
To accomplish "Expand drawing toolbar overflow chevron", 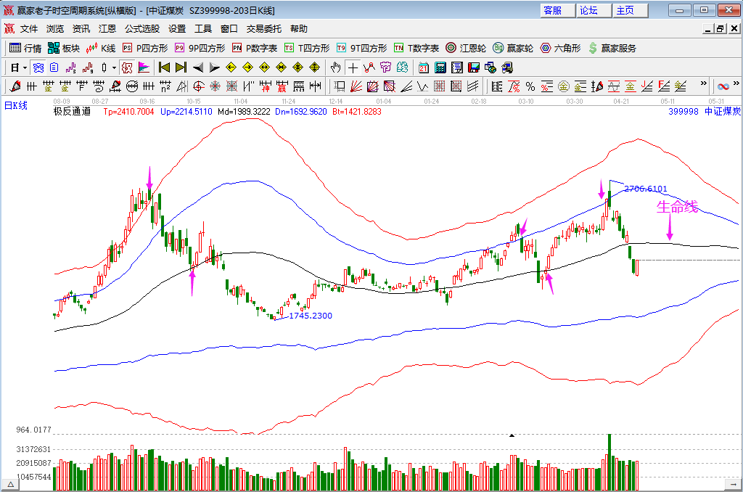I will point(704,83).
